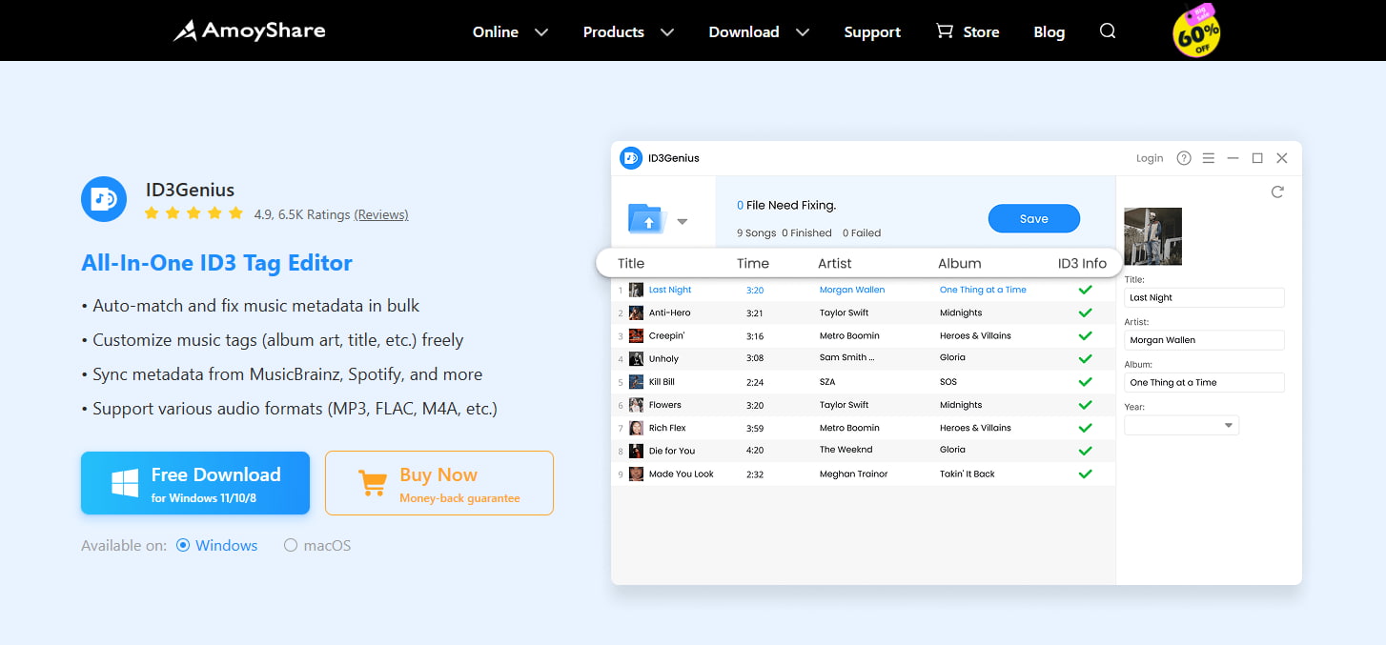Click the add folder upload icon

646,219
